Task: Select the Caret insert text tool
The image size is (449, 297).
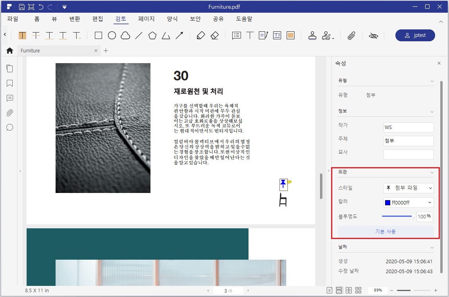Action: point(77,35)
